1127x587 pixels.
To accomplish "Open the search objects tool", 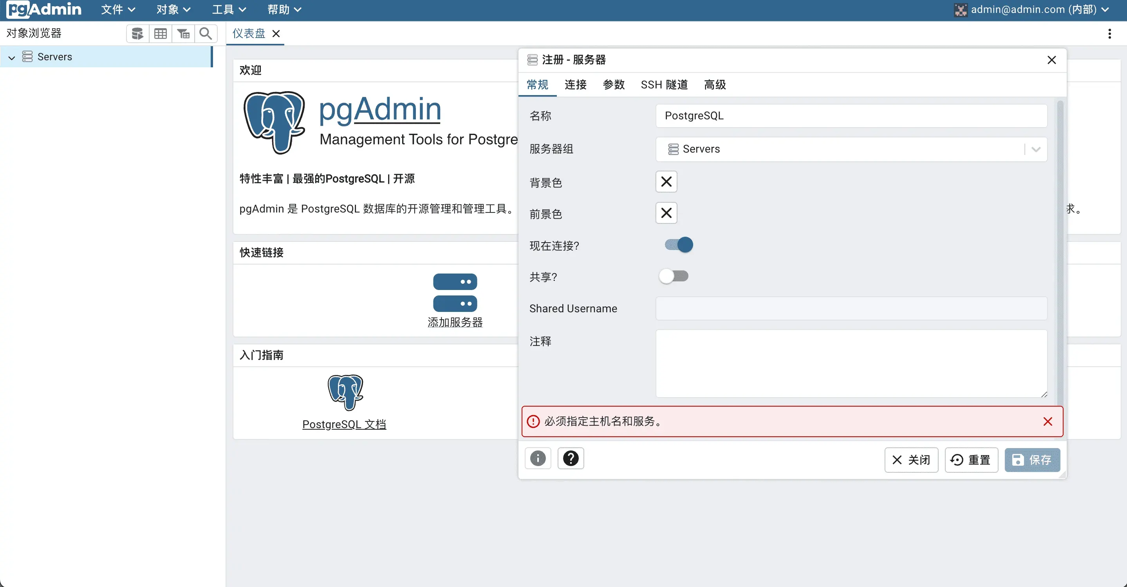I will (x=206, y=33).
